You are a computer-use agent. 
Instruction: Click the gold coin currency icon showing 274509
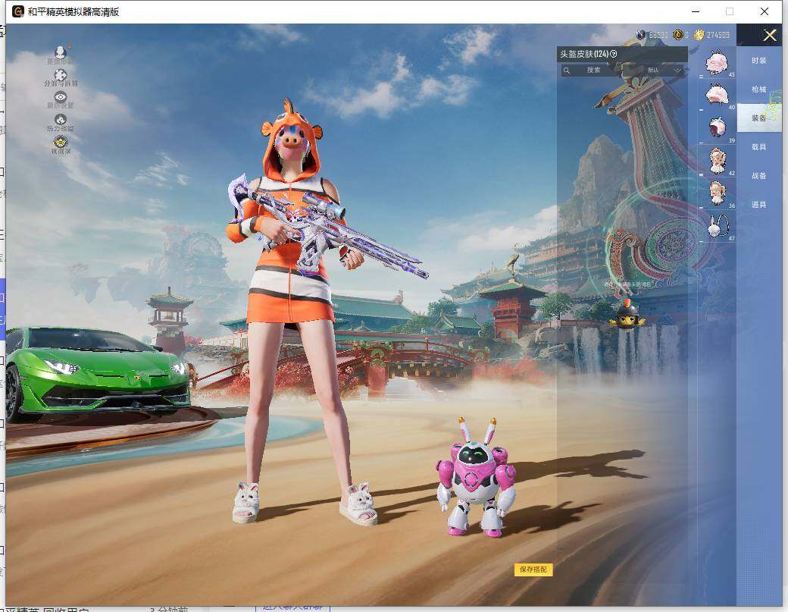pyautogui.click(x=699, y=35)
